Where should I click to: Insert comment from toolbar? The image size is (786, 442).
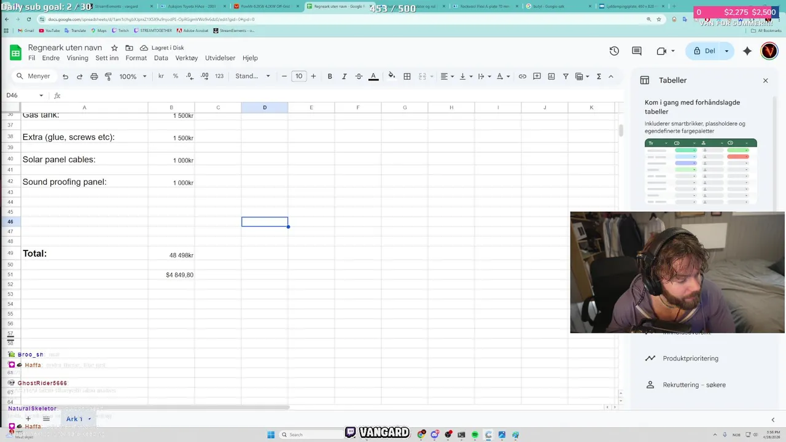pos(537,76)
